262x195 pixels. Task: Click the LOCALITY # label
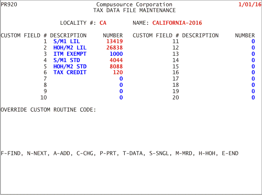tap(78, 23)
